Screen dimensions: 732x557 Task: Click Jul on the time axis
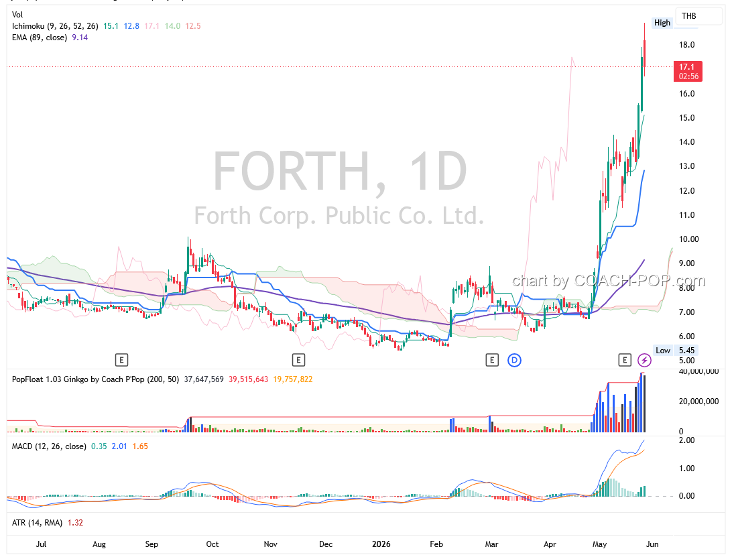(x=41, y=544)
